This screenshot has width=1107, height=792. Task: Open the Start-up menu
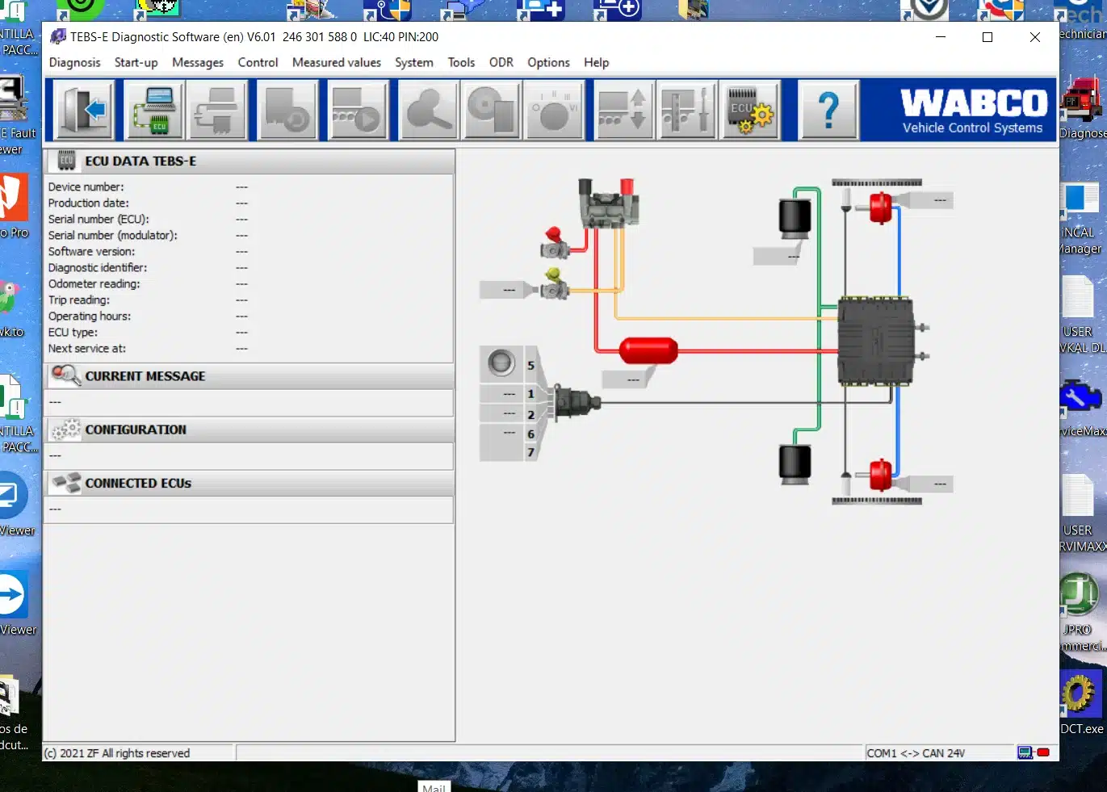136,62
